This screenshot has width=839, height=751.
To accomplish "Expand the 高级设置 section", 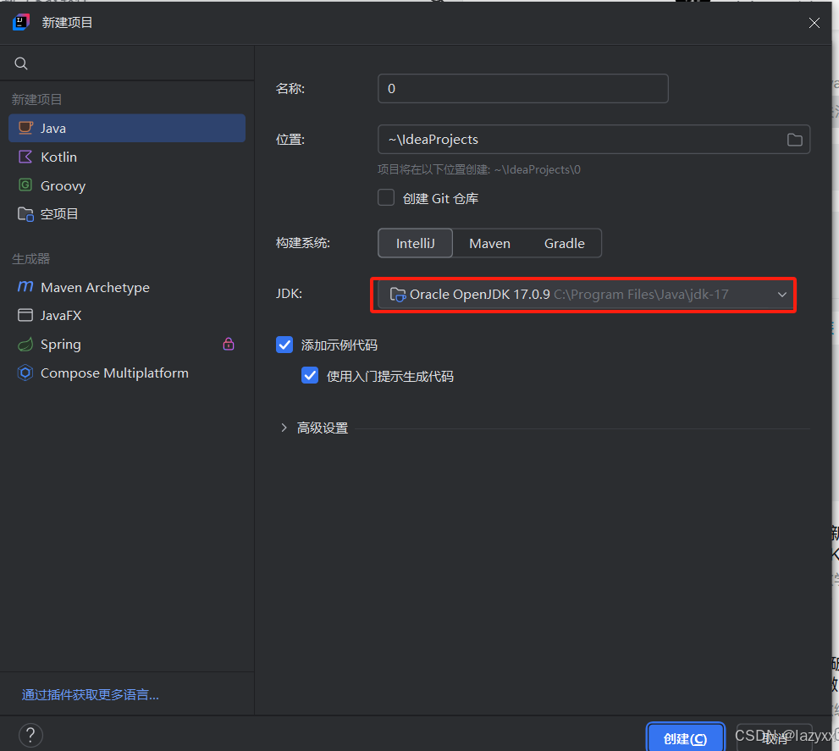I will pyautogui.click(x=284, y=428).
